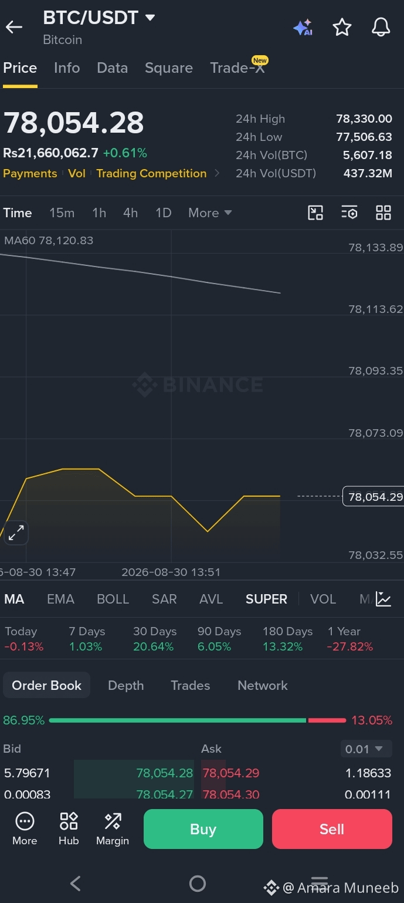The height and width of the screenshot is (903, 404).
Task: Expand chart to fullscreen with arrows icon
Action: point(16,533)
